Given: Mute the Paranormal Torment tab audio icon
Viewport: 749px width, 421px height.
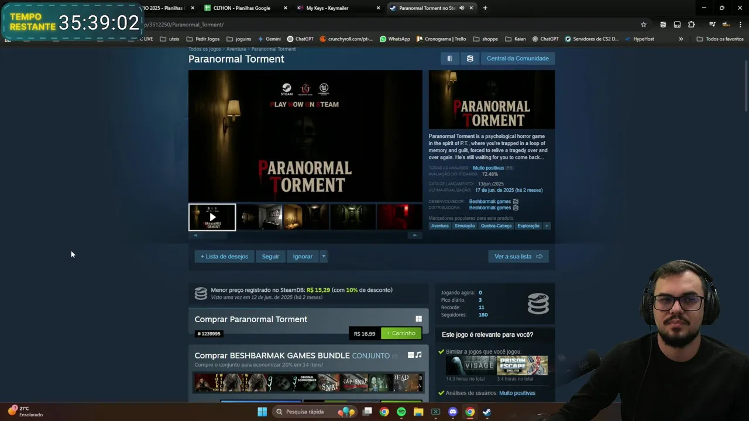Looking at the screenshot, I should click(x=462, y=8).
